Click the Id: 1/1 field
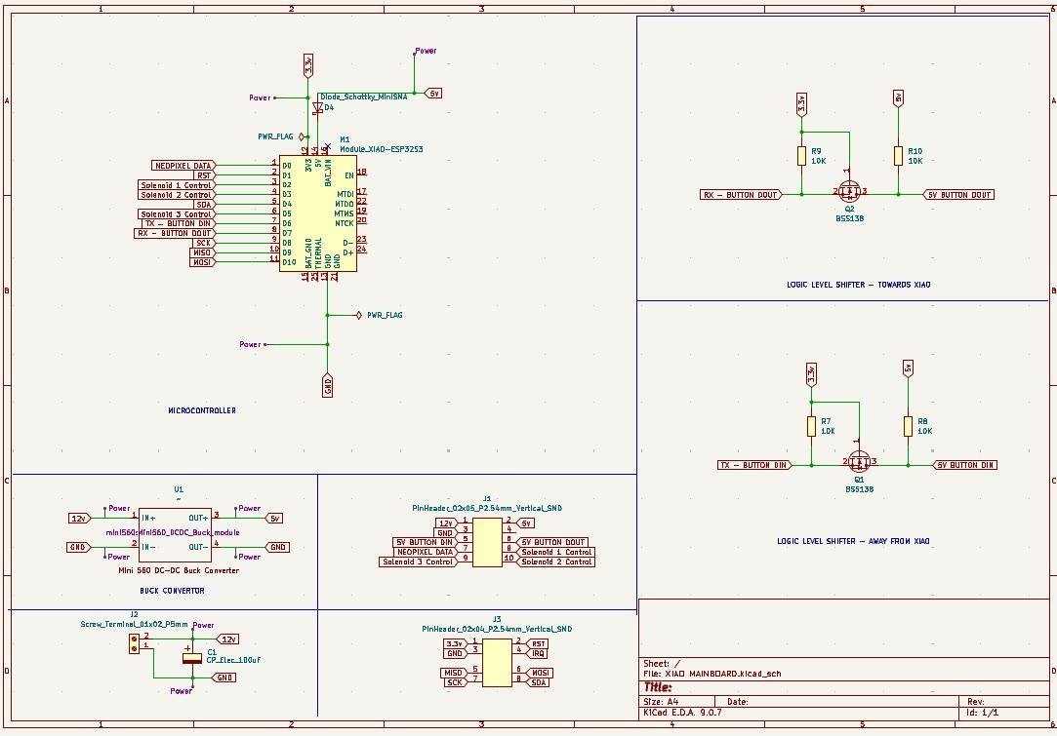 click(x=982, y=712)
